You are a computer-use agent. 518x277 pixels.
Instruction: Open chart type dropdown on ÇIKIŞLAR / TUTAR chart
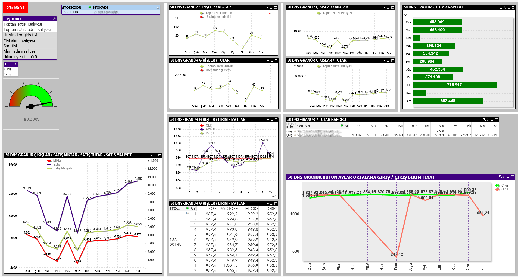(385, 61)
